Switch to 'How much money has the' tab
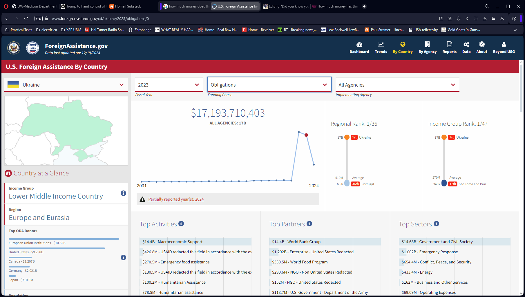The height and width of the screenshot is (297, 525). [335, 6]
